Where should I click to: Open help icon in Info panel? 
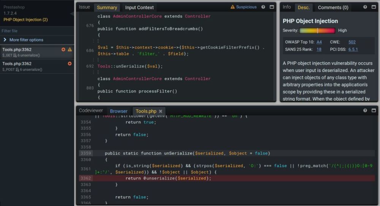(365, 7)
